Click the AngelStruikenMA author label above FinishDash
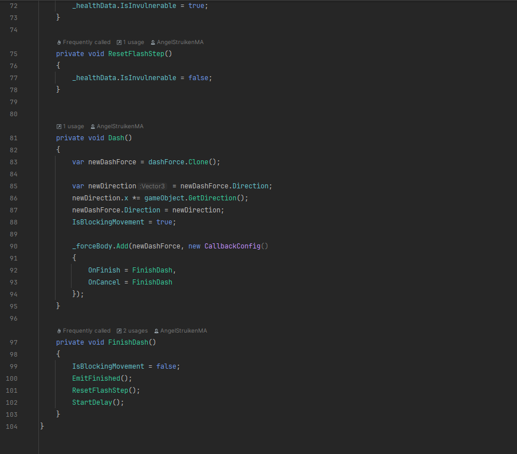 pos(183,331)
